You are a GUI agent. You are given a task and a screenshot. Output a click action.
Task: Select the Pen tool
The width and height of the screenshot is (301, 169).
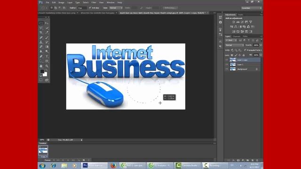41,56
